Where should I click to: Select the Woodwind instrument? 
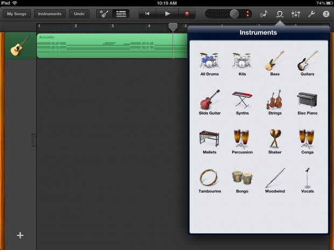pos(275,181)
